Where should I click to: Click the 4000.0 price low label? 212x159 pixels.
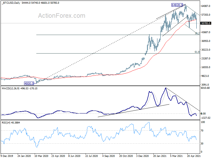29,83
